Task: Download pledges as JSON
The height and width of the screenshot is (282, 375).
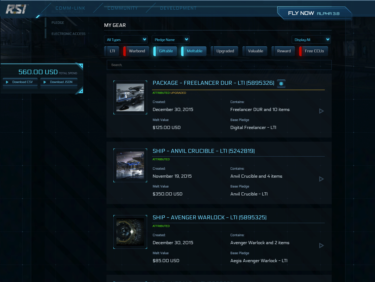Action: 59,82
